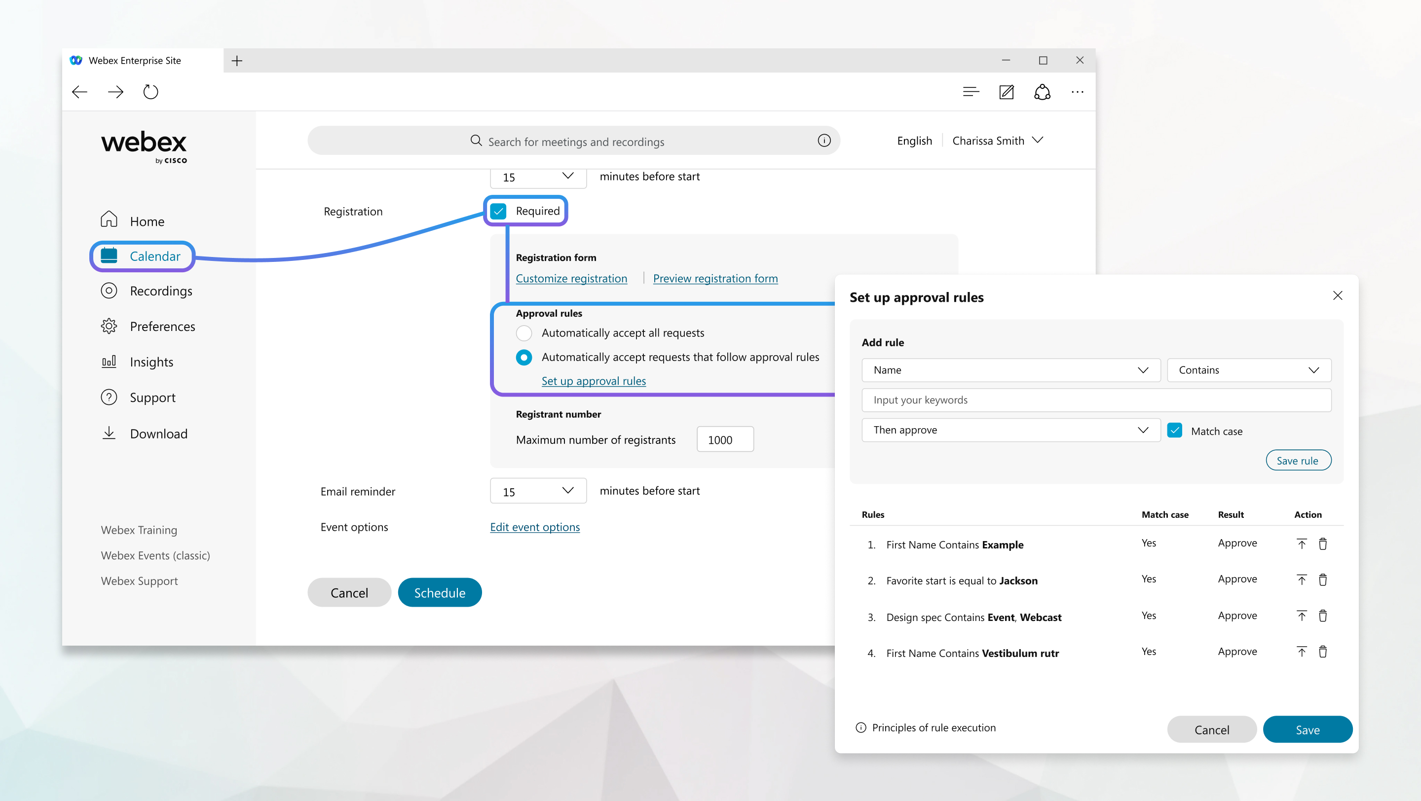Open the Email reminder 15 minutes dropdown
The image size is (1421, 801).
(538, 491)
